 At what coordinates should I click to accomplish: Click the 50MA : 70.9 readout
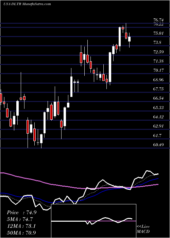pyautogui.click(x=21, y=233)
